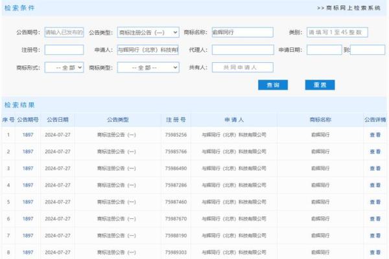389x259 pixels.
Task: Select date 2024-07-27 in row 1
Action: click(58, 135)
